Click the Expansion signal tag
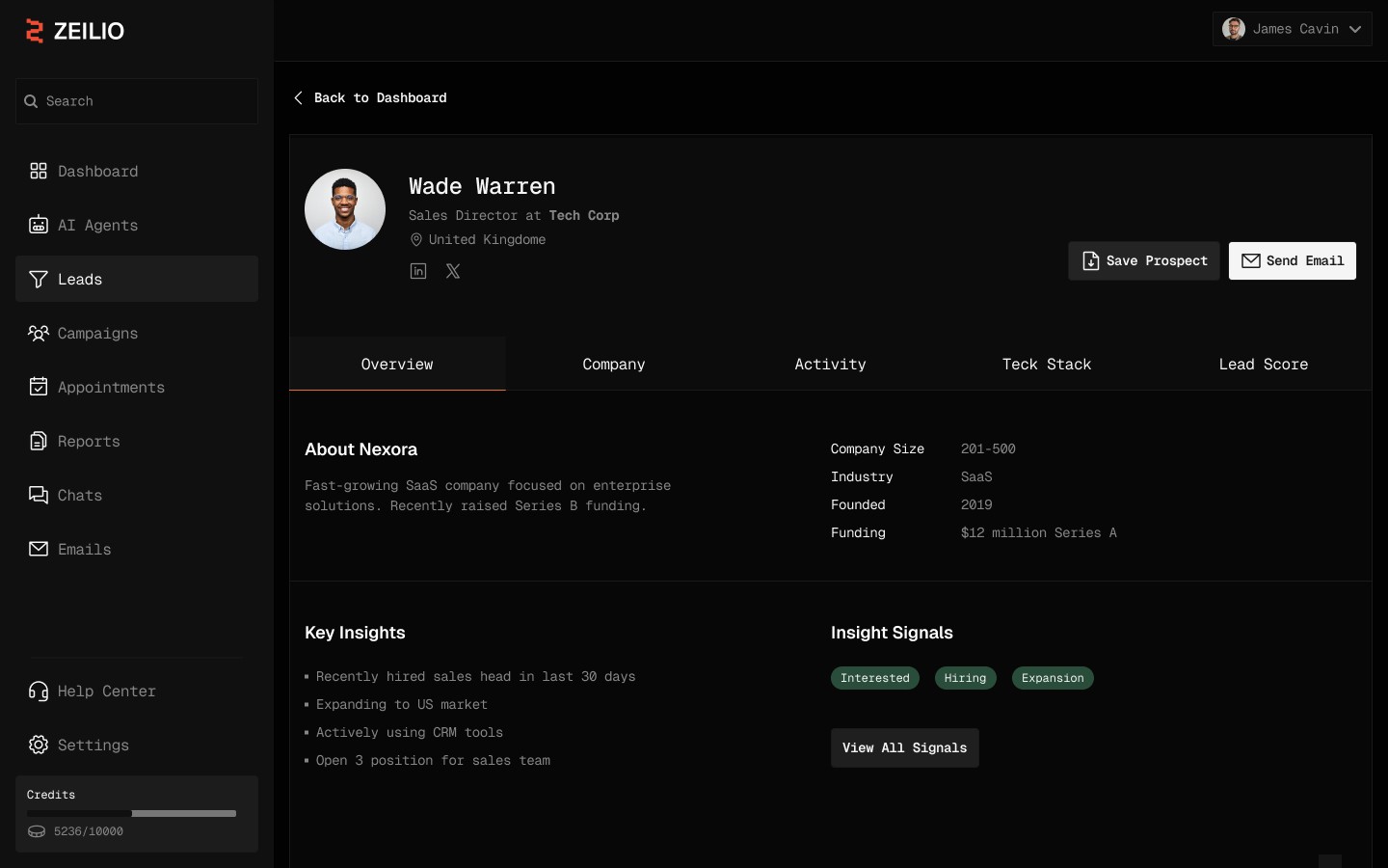Viewport: 1388px width, 868px height. pyautogui.click(x=1053, y=678)
